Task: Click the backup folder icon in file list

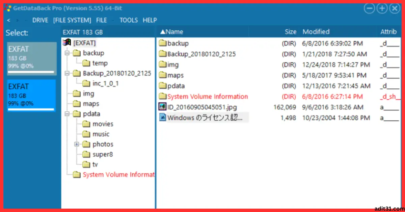Action: [163, 43]
